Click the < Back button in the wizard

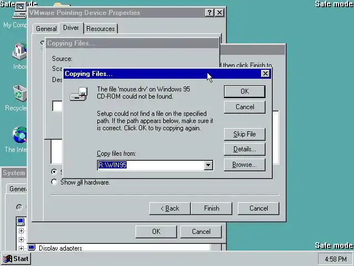(x=170, y=208)
